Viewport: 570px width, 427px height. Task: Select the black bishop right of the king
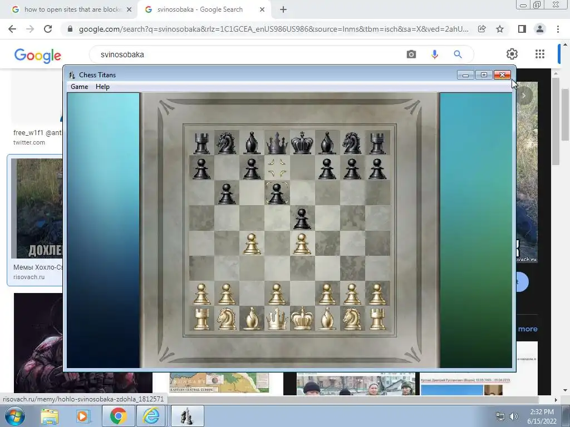coord(327,143)
